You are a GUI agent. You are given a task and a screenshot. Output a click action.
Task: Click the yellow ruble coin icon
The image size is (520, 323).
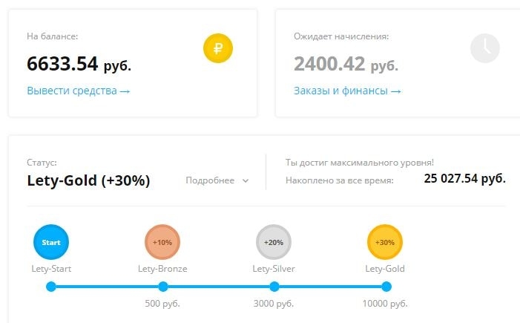(218, 48)
